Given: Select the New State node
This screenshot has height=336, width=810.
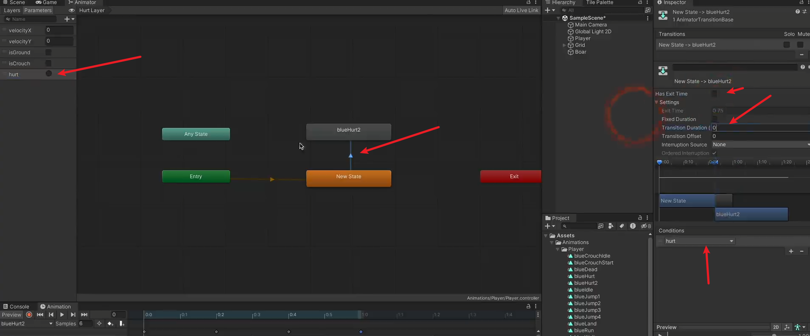Looking at the screenshot, I should (x=349, y=178).
